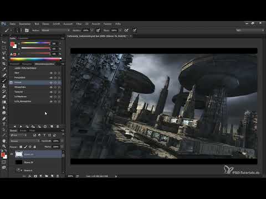The height and width of the screenshot is (199, 266).
Task: Toggle visibility icon of Atmosphäre comp
Action: [x=51, y=87]
